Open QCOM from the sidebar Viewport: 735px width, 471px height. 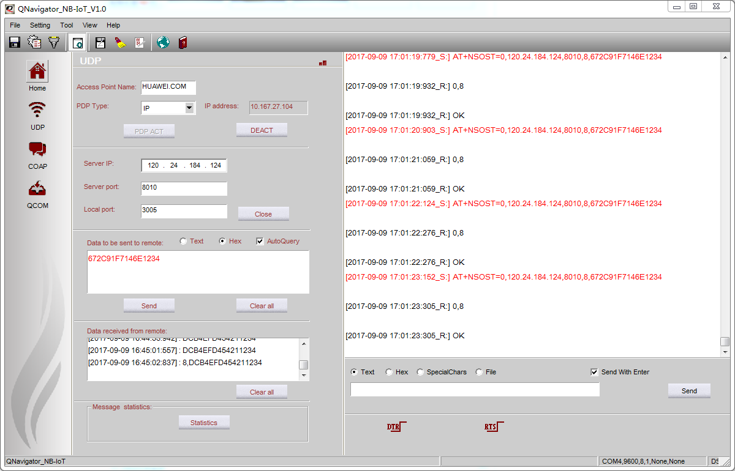37,194
